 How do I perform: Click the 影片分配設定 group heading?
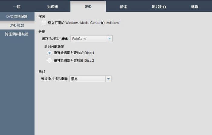pos(54,47)
